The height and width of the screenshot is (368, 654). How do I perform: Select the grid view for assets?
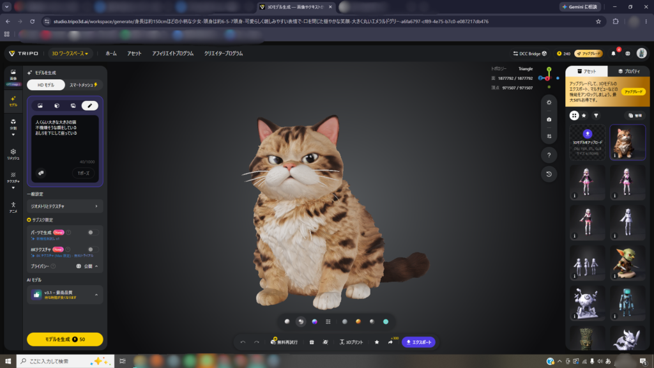tap(574, 116)
